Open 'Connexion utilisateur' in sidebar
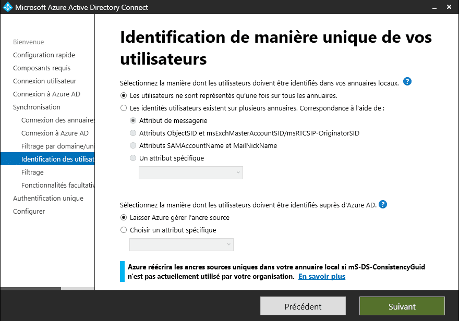Screen dimensions: 459x321 44,81
